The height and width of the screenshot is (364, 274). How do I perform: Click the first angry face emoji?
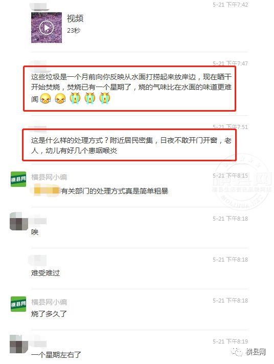(x=45, y=98)
